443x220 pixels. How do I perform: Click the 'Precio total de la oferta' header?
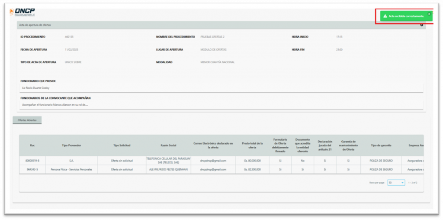251,145
